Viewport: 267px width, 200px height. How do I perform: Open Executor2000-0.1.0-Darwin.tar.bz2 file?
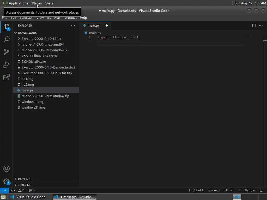[46, 67]
